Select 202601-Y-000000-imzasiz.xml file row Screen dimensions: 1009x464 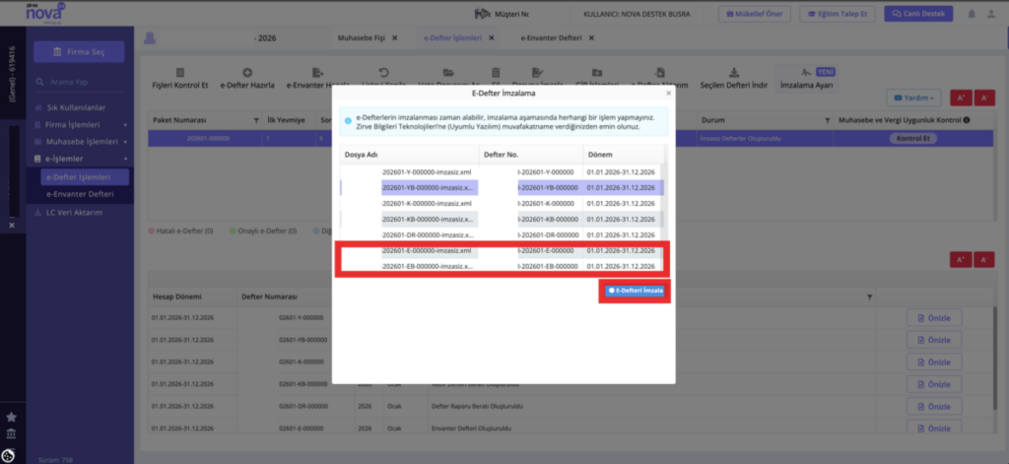coord(502,172)
